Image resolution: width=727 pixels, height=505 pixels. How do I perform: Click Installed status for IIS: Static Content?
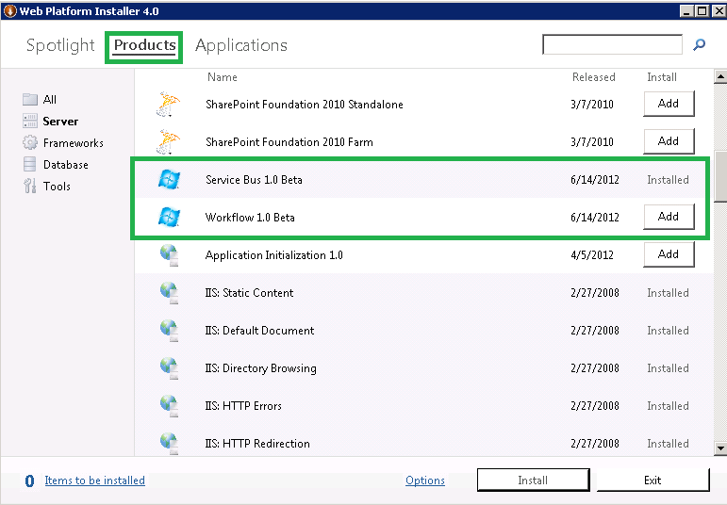click(x=668, y=293)
